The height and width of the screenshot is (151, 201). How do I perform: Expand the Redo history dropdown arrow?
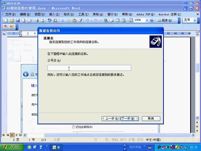(100, 21)
